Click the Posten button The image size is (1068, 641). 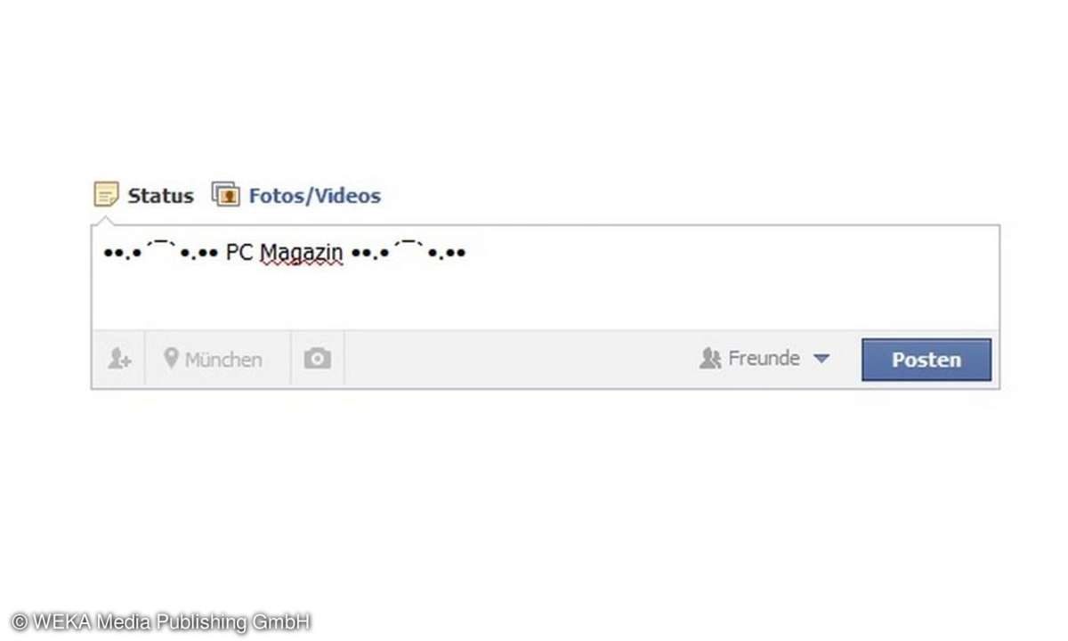click(926, 360)
